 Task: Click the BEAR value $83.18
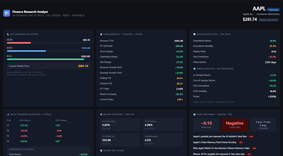[86, 40]
